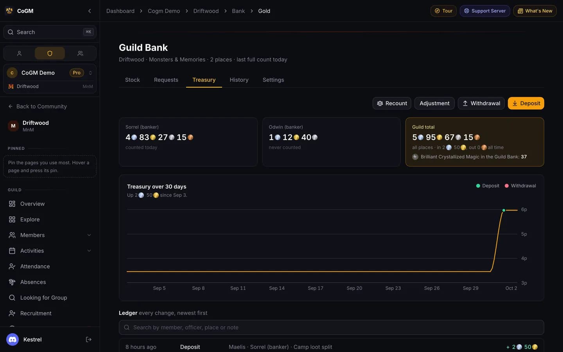Click the Attendance icon in sidebar
This screenshot has height=352, width=563.
pos(12,266)
